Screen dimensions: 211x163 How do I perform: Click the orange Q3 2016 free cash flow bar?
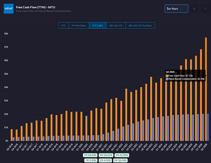pyautogui.click(x=11, y=135)
